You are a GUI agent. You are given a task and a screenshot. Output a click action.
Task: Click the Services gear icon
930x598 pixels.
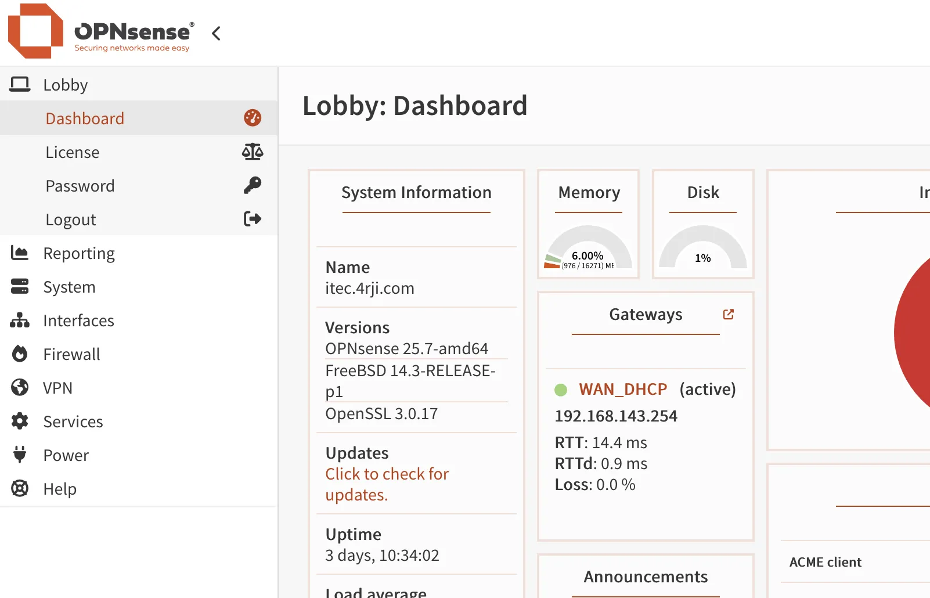20,422
